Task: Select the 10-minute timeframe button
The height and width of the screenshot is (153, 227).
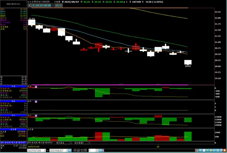Action: (37, 5)
